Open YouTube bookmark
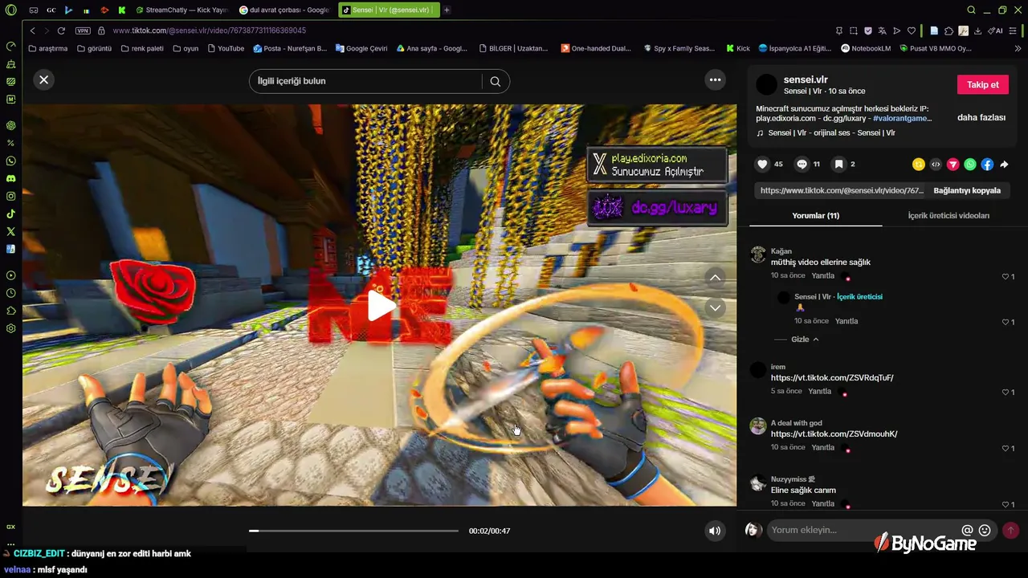This screenshot has width=1028, height=578. pos(226,48)
